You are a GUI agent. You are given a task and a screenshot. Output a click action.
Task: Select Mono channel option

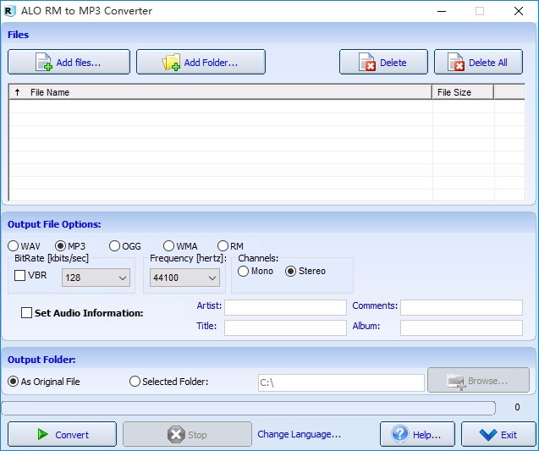tap(255, 271)
